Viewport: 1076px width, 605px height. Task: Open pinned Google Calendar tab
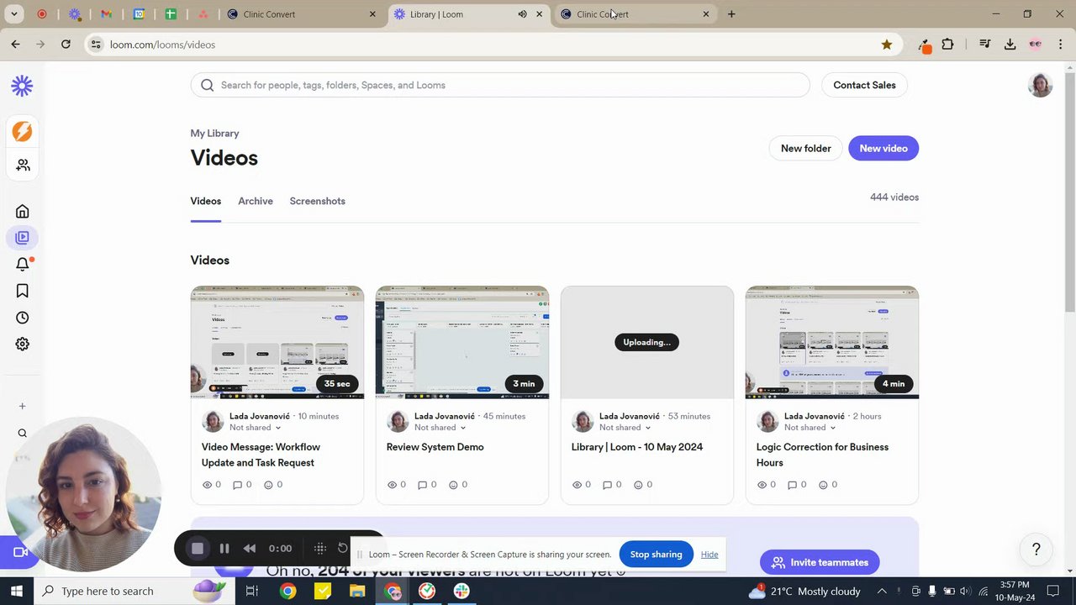click(139, 14)
